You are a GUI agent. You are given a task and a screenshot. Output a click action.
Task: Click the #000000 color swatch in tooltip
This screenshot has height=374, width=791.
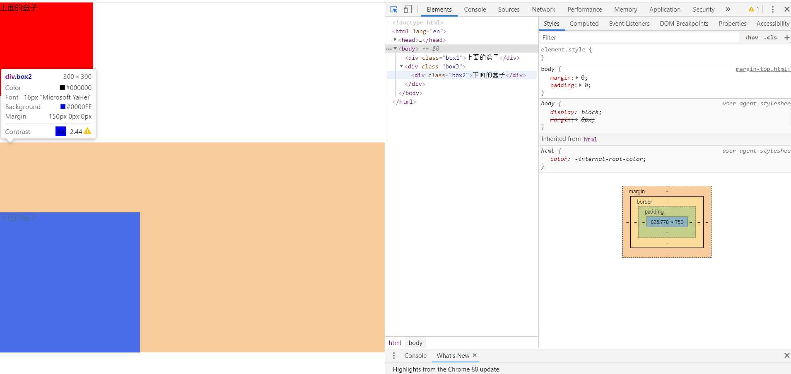click(x=62, y=87)
